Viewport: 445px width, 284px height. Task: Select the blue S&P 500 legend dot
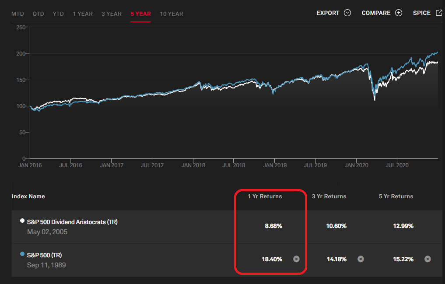pyautogui.click(x=22, y=254)
